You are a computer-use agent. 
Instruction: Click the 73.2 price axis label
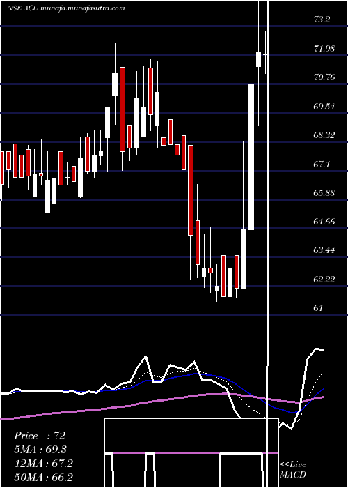tap(322, 20)
